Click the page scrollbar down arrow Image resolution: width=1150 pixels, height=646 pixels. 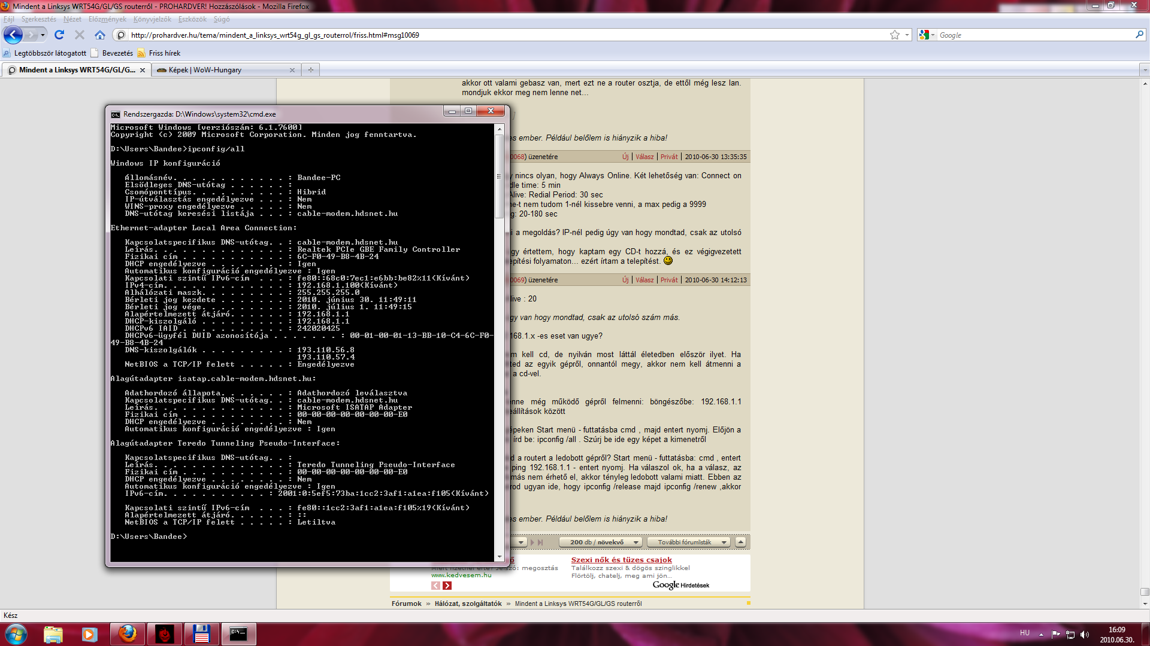click(1145, 604)
